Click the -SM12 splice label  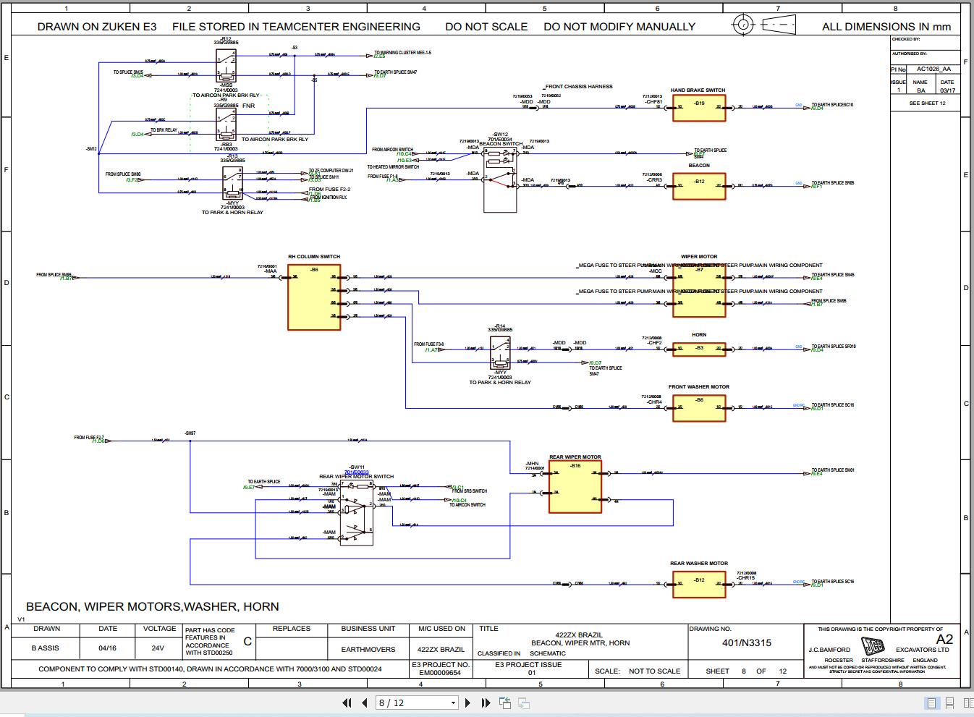(x=91, y=149)
